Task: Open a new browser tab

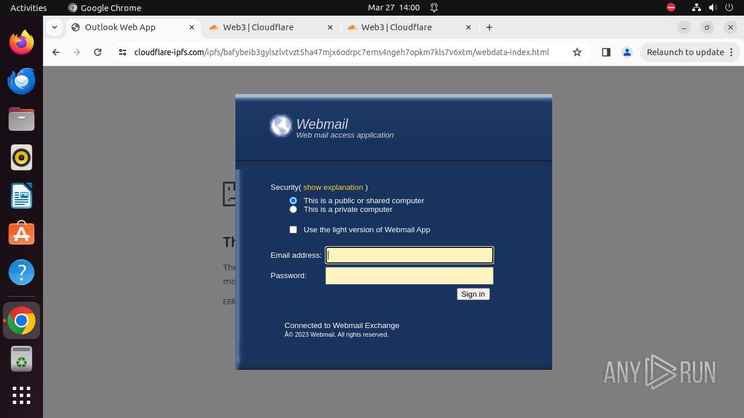Action: click(489, 27)
